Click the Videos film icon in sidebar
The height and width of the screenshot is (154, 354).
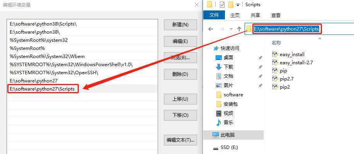(x=218, y=113)
